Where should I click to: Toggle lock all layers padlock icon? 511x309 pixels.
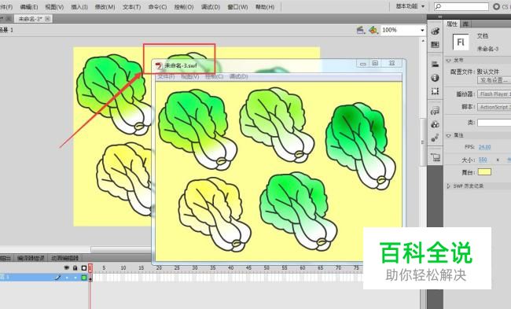75,268
